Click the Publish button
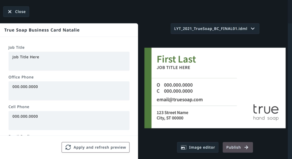Image resolution: width=292 pixels, height=159 pixels. pyautogui.click(x=238, y=147)
